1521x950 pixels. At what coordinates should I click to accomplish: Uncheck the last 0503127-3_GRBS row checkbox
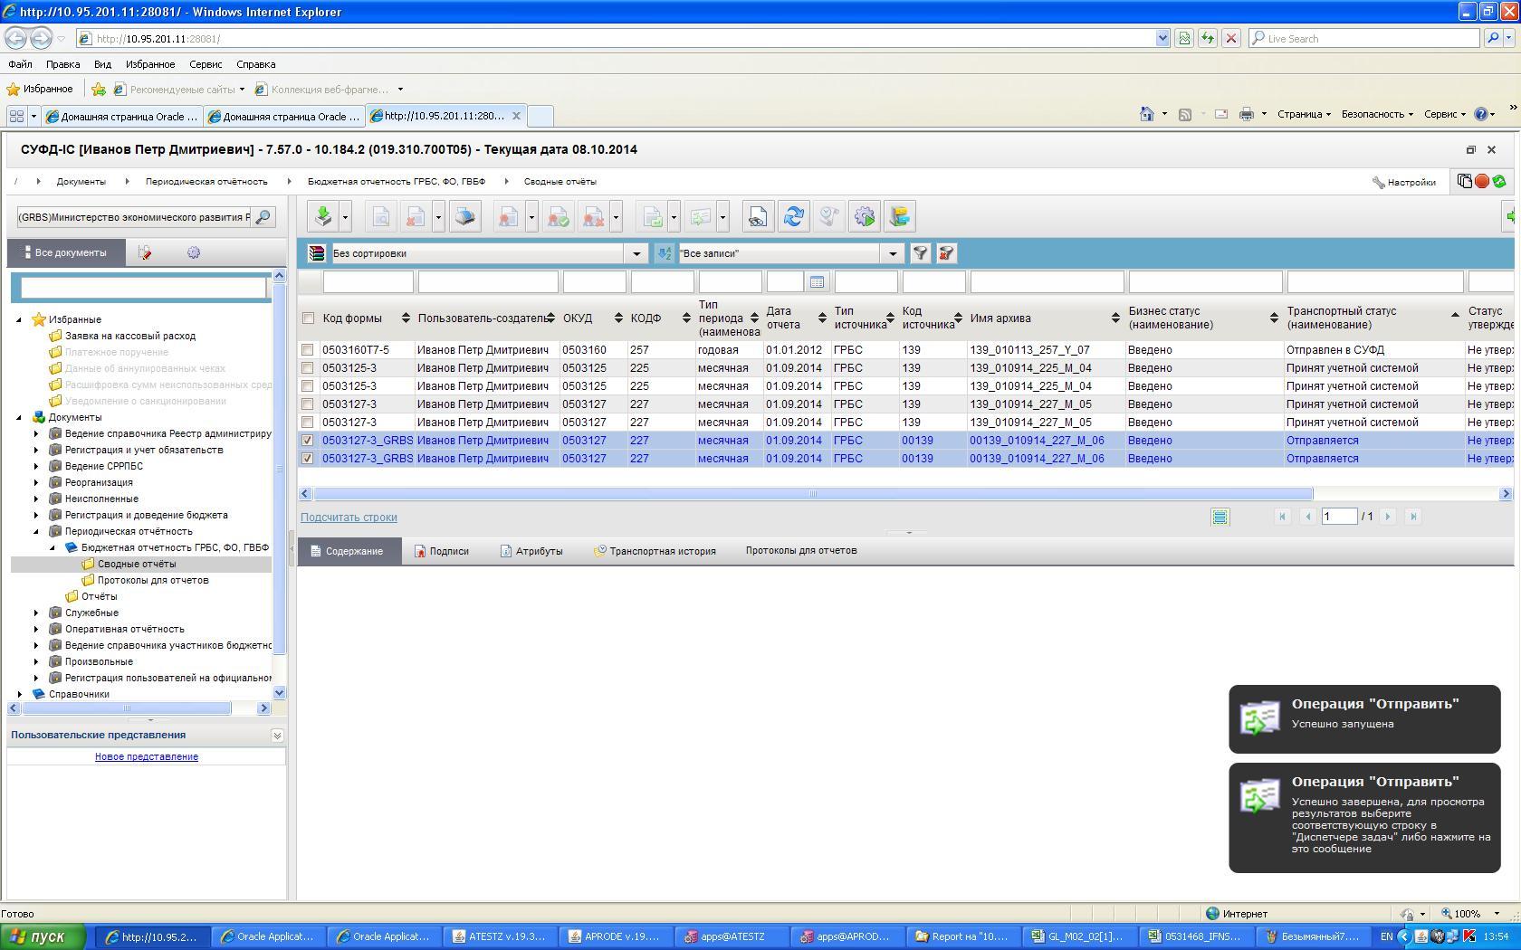point(308,459)
